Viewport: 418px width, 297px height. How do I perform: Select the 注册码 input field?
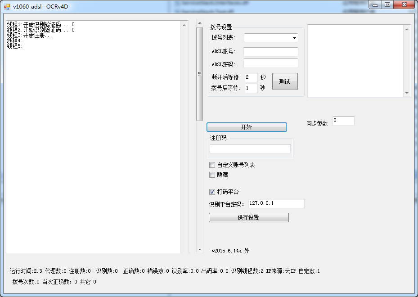point(249,148)
